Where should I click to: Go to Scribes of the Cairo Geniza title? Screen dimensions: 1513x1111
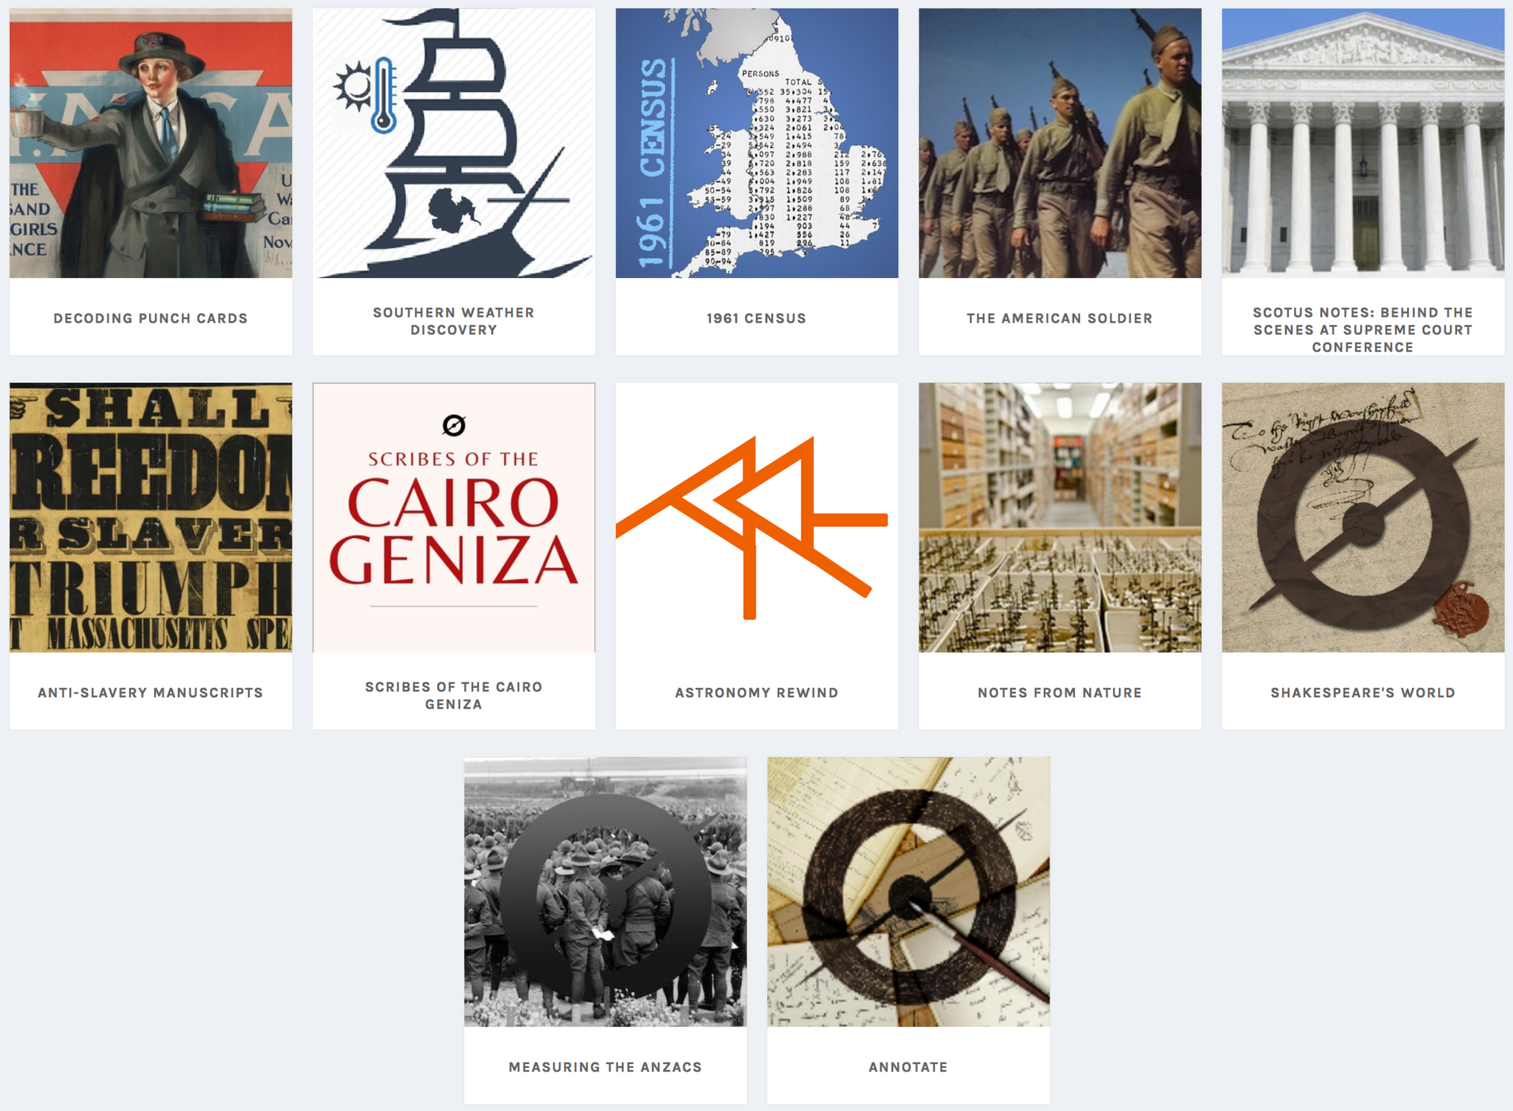(454, 695)
